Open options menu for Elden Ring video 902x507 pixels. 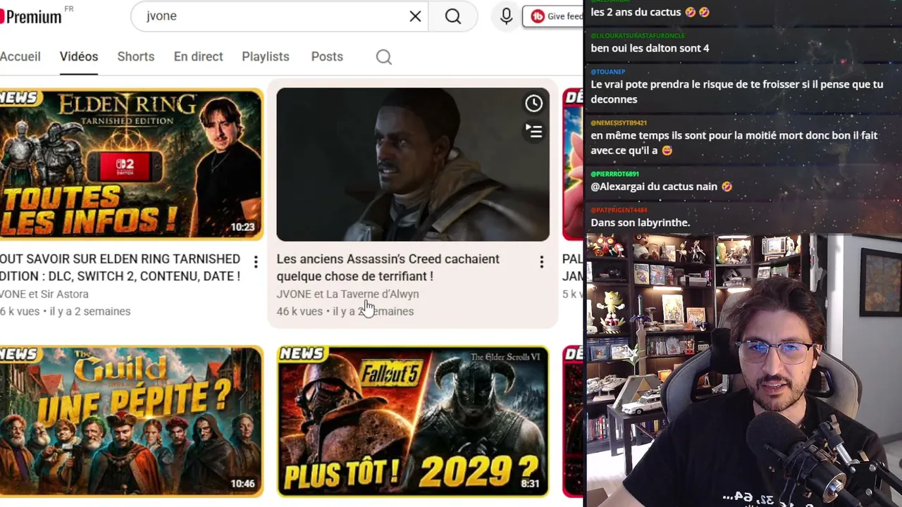(x=256, y=262)
